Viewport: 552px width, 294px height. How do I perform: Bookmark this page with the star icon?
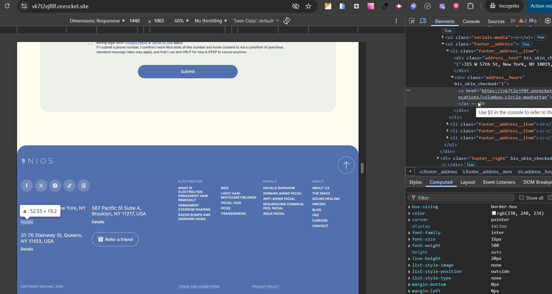309,6
